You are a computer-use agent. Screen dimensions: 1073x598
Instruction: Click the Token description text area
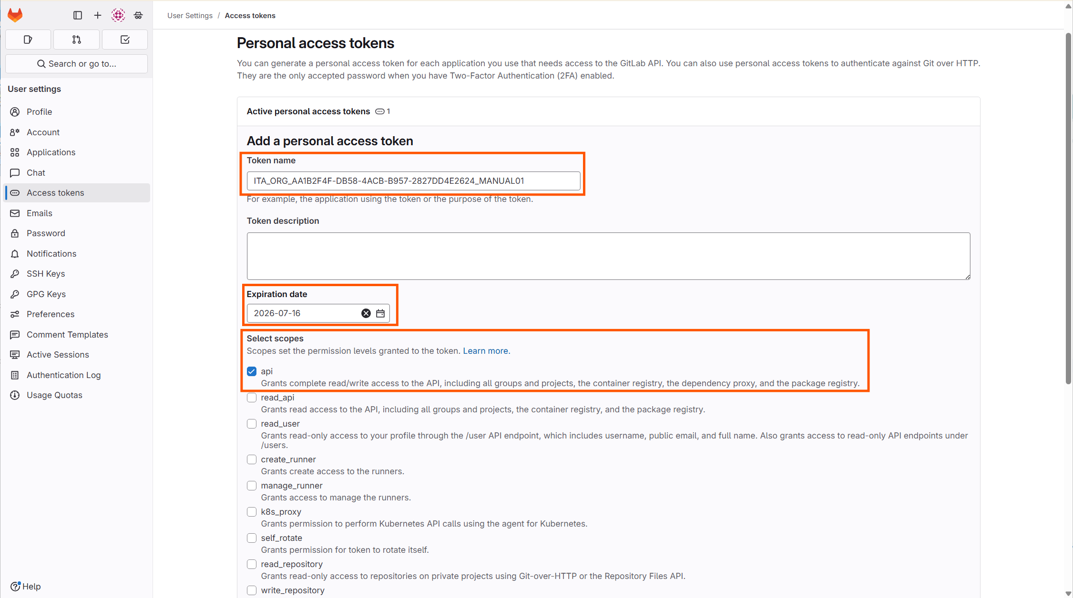pos(608,256)
